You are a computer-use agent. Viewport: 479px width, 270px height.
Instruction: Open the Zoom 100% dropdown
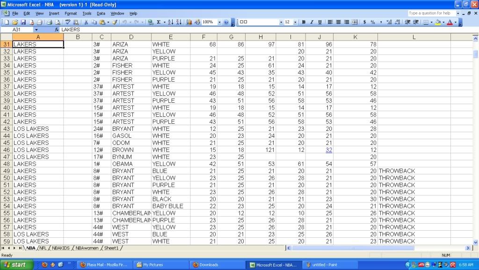pyautogui.click(x=219, y=22)
